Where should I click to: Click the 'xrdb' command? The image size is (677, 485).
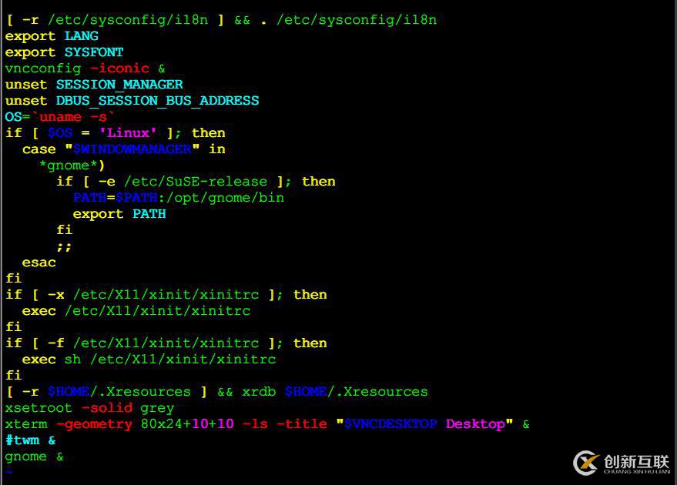coord(259,391)
